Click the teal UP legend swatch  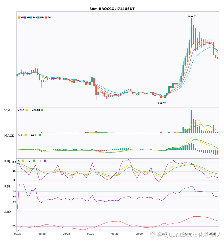[x=39, y=18]
